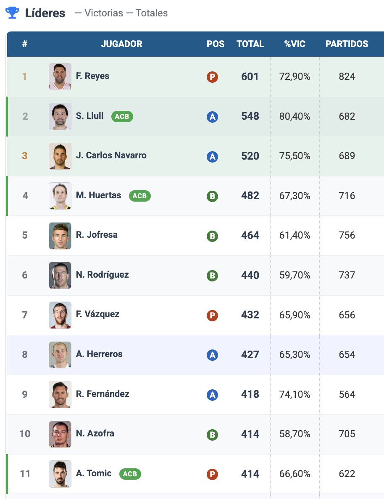Screen dimensions: 384x499
Task: Click the A position badge for R. Fernández
Action: tap(212, 395)
